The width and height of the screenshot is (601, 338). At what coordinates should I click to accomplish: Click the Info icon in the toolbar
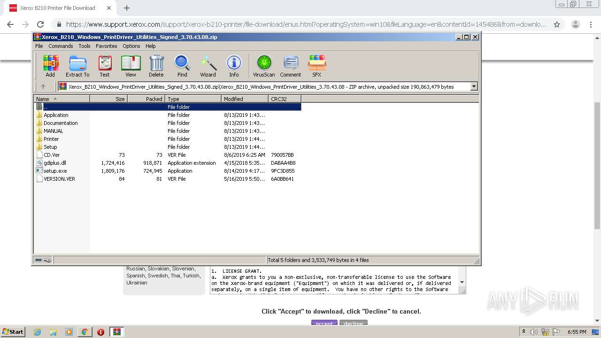pyautogui.click(x=234, y=66)
